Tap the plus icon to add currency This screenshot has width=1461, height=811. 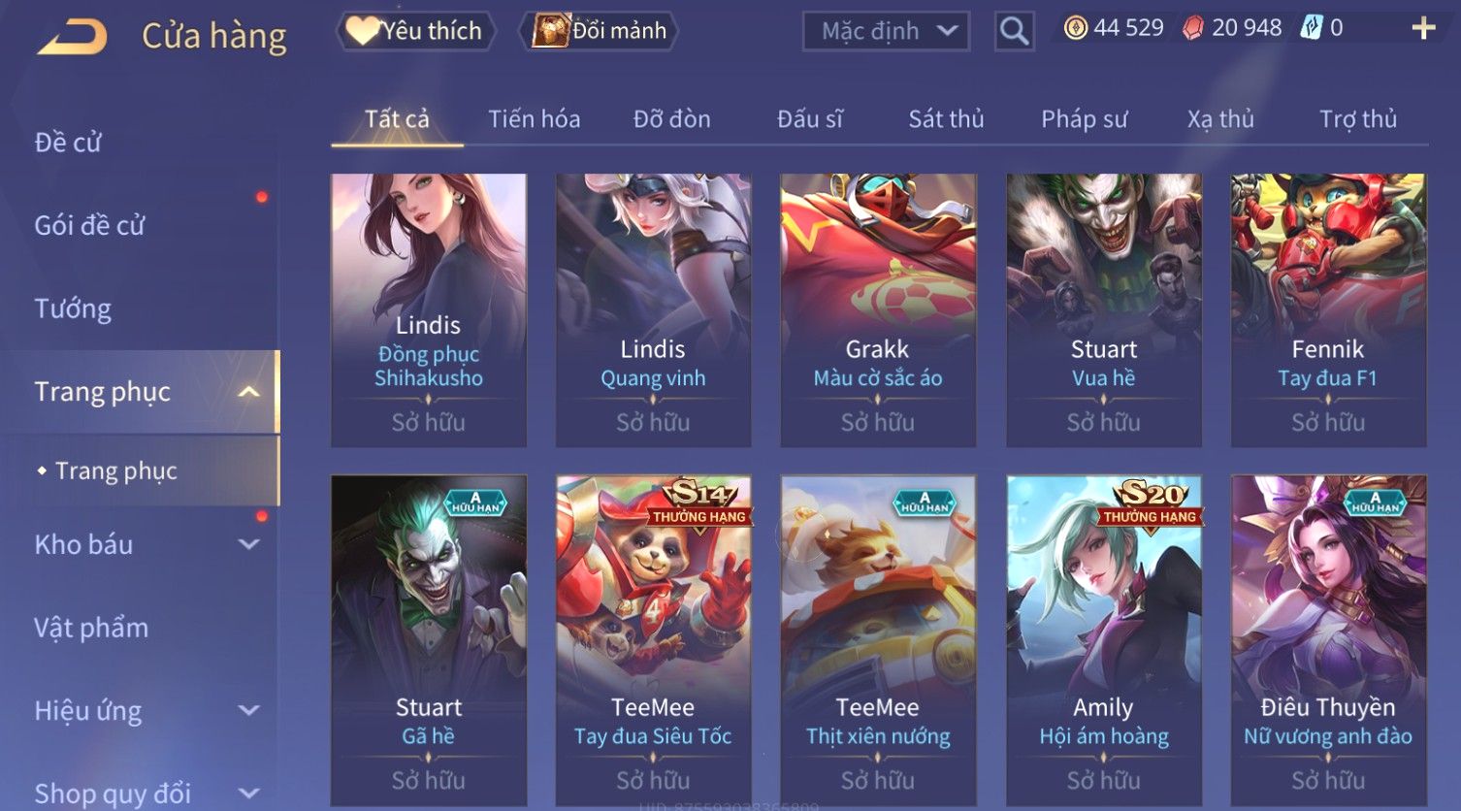pos(1423,28)
